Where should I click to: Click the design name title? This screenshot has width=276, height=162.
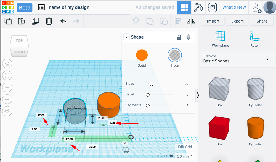tap(69, 7)
